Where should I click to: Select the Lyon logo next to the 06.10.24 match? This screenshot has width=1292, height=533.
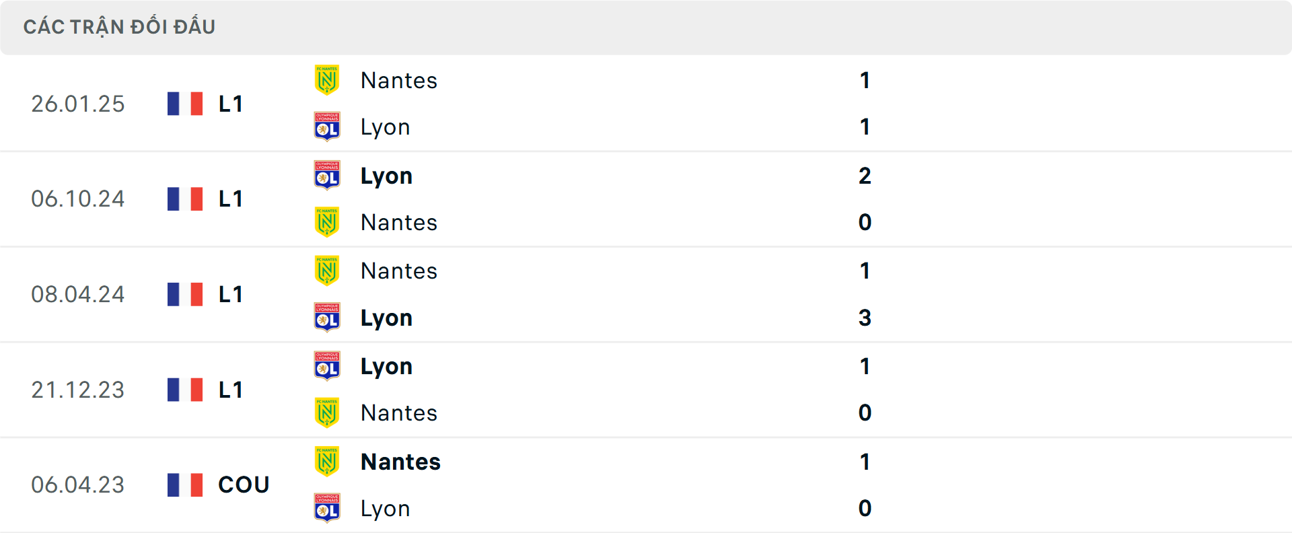(327, 175)
